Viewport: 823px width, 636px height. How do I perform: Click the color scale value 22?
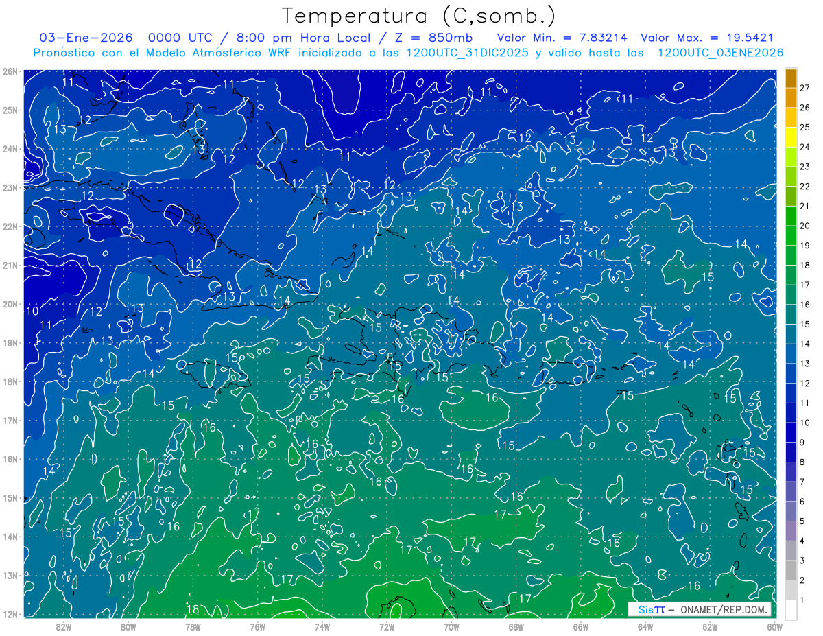tap(804, 187)
